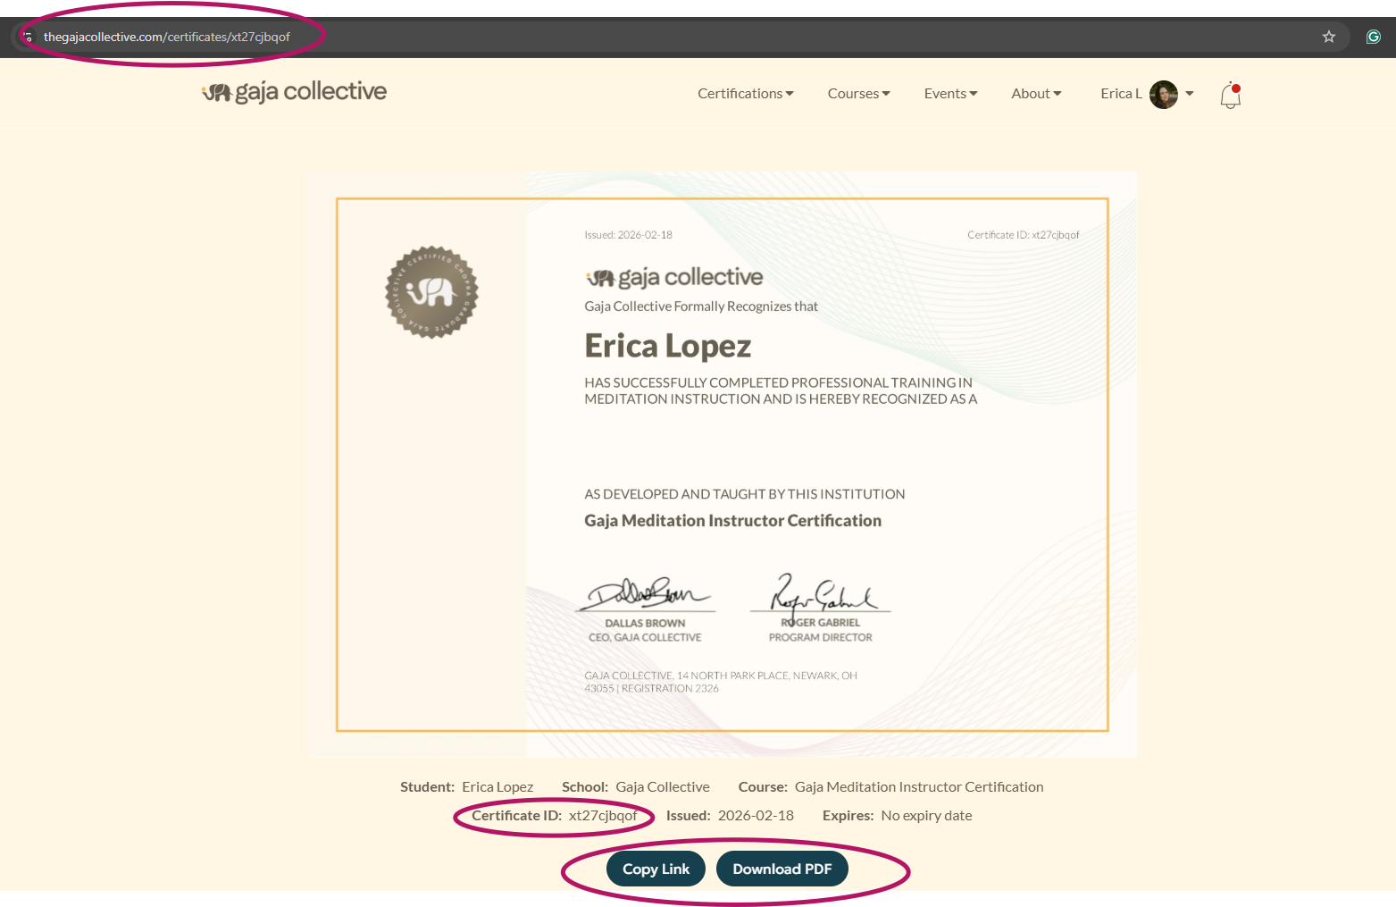Click the Grammarly extension icon
The width and height of the screenshot is (1396, 907).
(1373, 37)
